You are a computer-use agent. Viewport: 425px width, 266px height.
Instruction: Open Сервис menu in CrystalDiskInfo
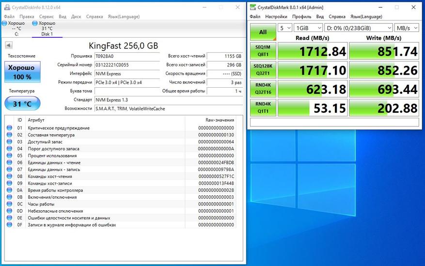47,16
